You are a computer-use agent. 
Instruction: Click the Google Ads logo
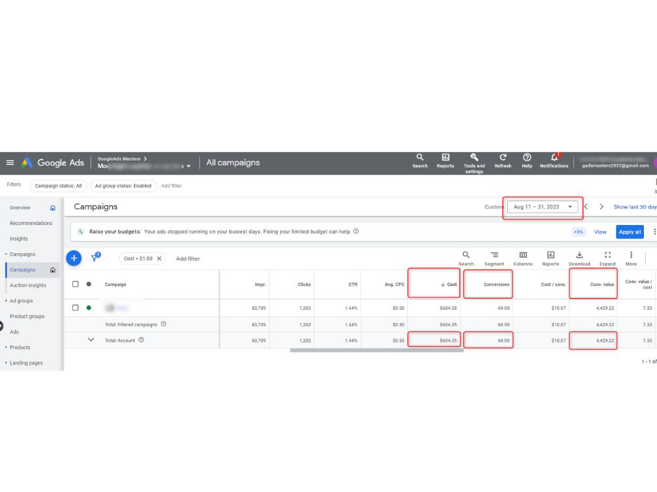tap(53, 163)
